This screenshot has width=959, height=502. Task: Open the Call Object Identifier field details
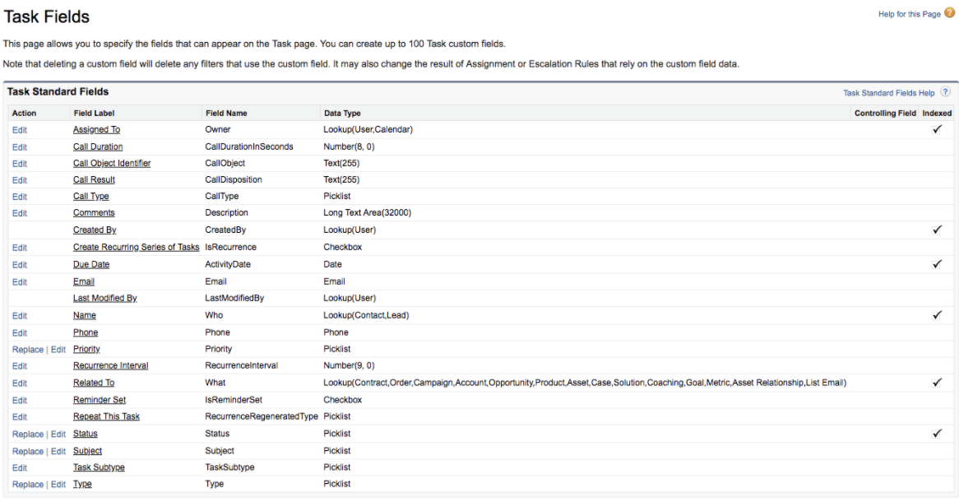(x=111, y=163)
